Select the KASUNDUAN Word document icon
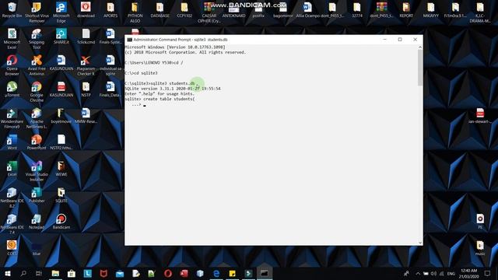 [x=61, y=63]
